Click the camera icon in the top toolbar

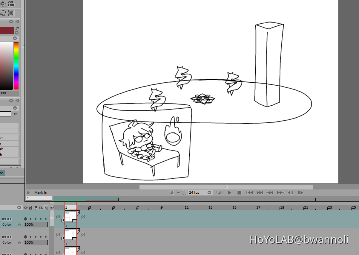(x=11, y=4)
